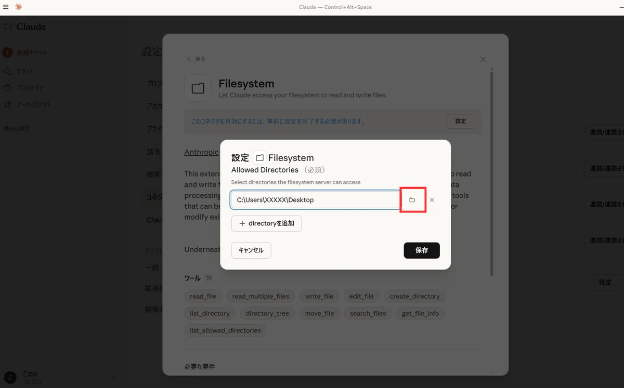Remove the directory entry with X icon
The height and width of the screenshot is (388, 624).
pyautogui.click(x=432, y=200)
